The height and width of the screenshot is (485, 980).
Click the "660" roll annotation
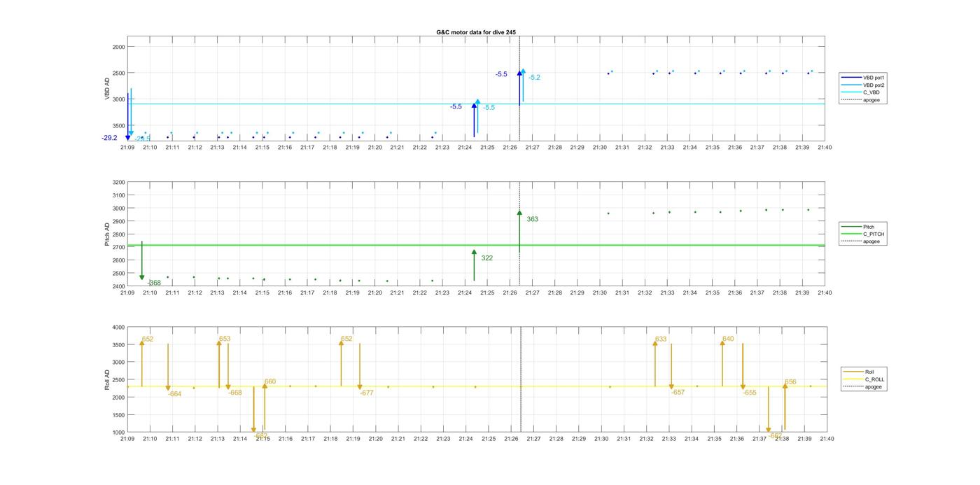[x=270, y=382]
